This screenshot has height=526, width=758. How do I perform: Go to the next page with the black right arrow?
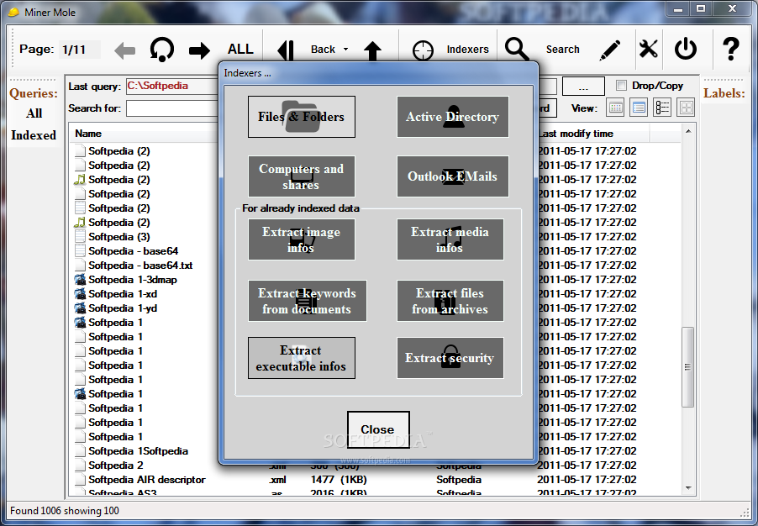click(x=199, y=50)
